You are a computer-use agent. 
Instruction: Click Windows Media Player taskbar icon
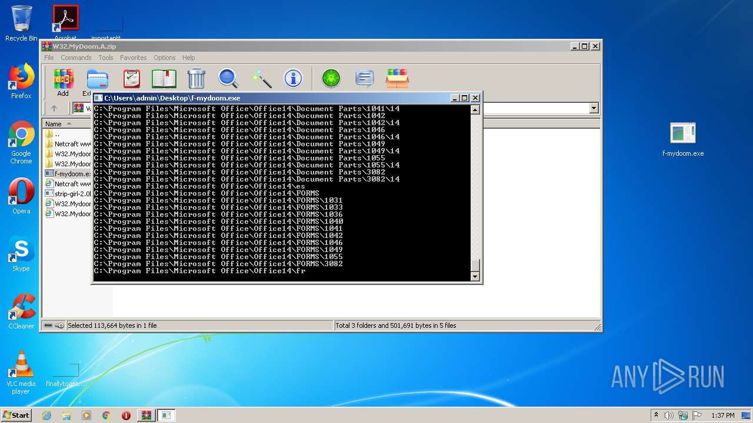(x=86, y=415)
